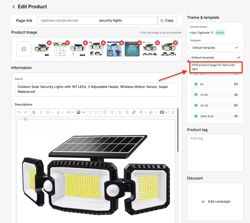
Task: Apply strikethrough formatting in the editor
Action: (127, 112)
